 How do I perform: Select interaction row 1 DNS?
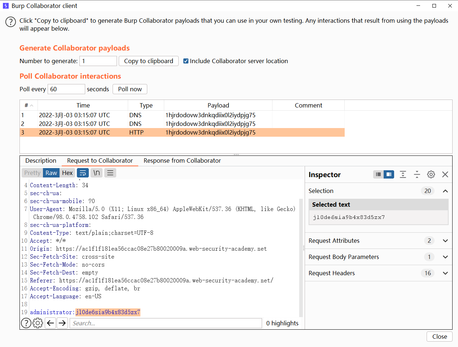[x=182, y=115]
